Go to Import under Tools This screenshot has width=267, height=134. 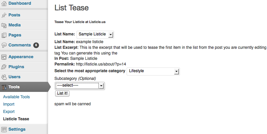tap(9, 104)
